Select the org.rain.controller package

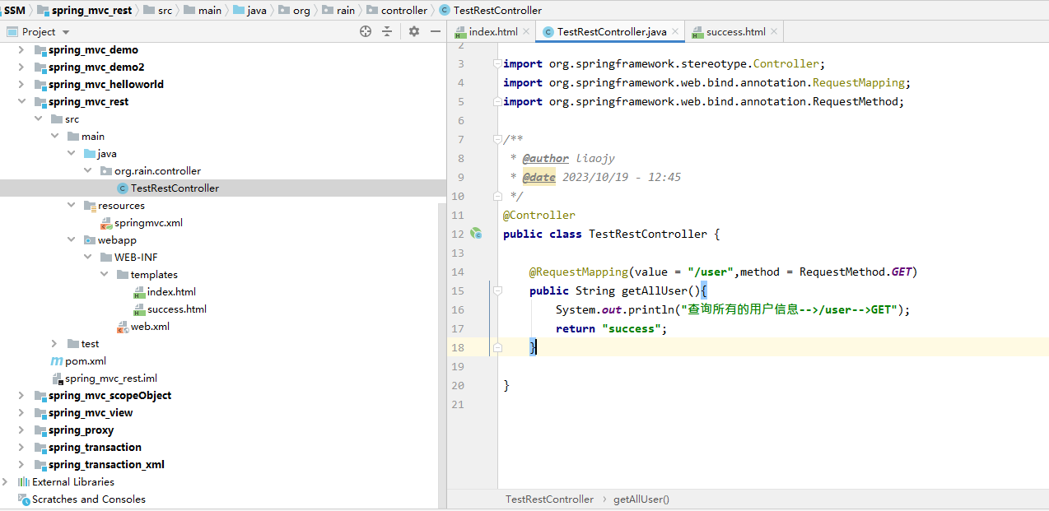[x=157, y=171]
